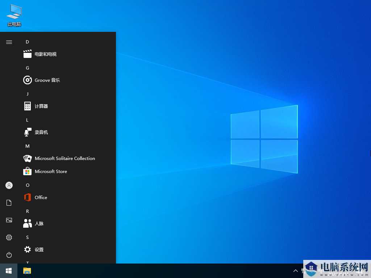Click the user account icon in Start sidebar
The image size is (371, 278).
coord(9,185)
